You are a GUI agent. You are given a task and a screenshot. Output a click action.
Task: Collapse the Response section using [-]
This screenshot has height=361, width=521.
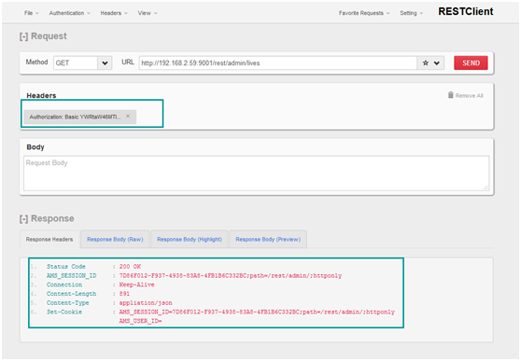pos(23,219)
